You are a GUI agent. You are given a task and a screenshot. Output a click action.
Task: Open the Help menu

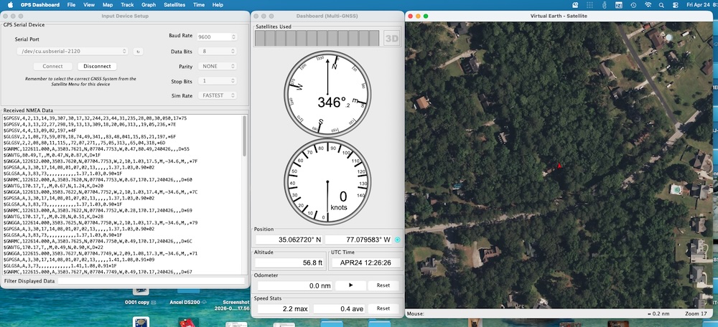pyautogui.click(x=218, y=4)
